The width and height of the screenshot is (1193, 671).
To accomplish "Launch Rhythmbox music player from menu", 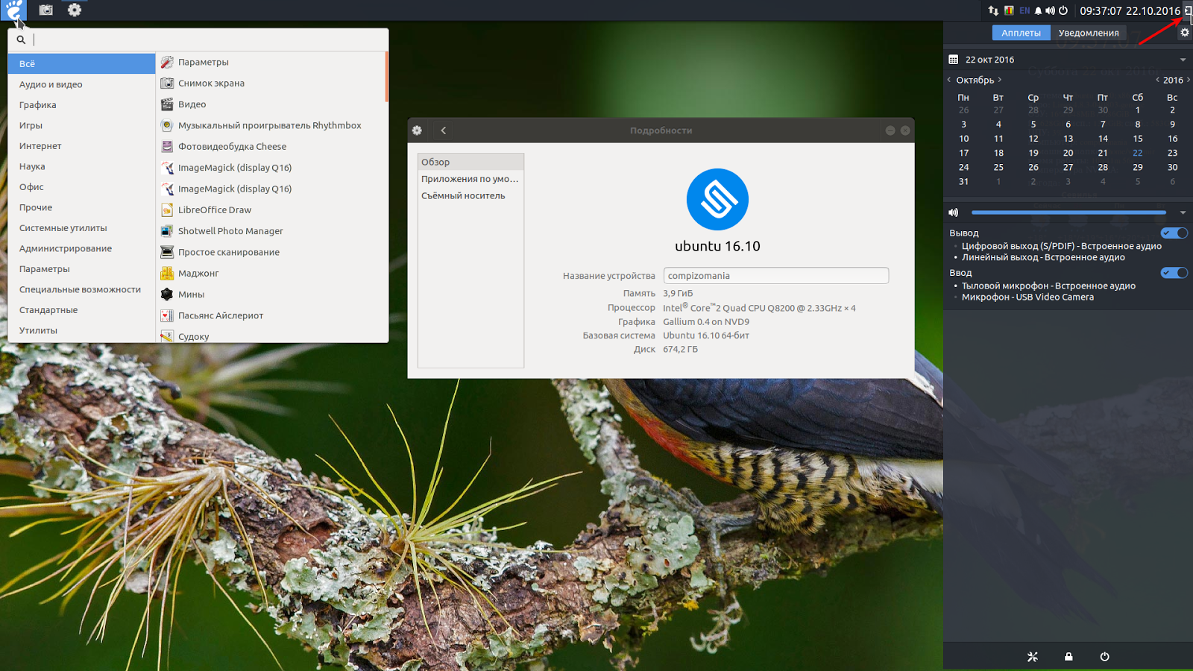I will 268,125.
